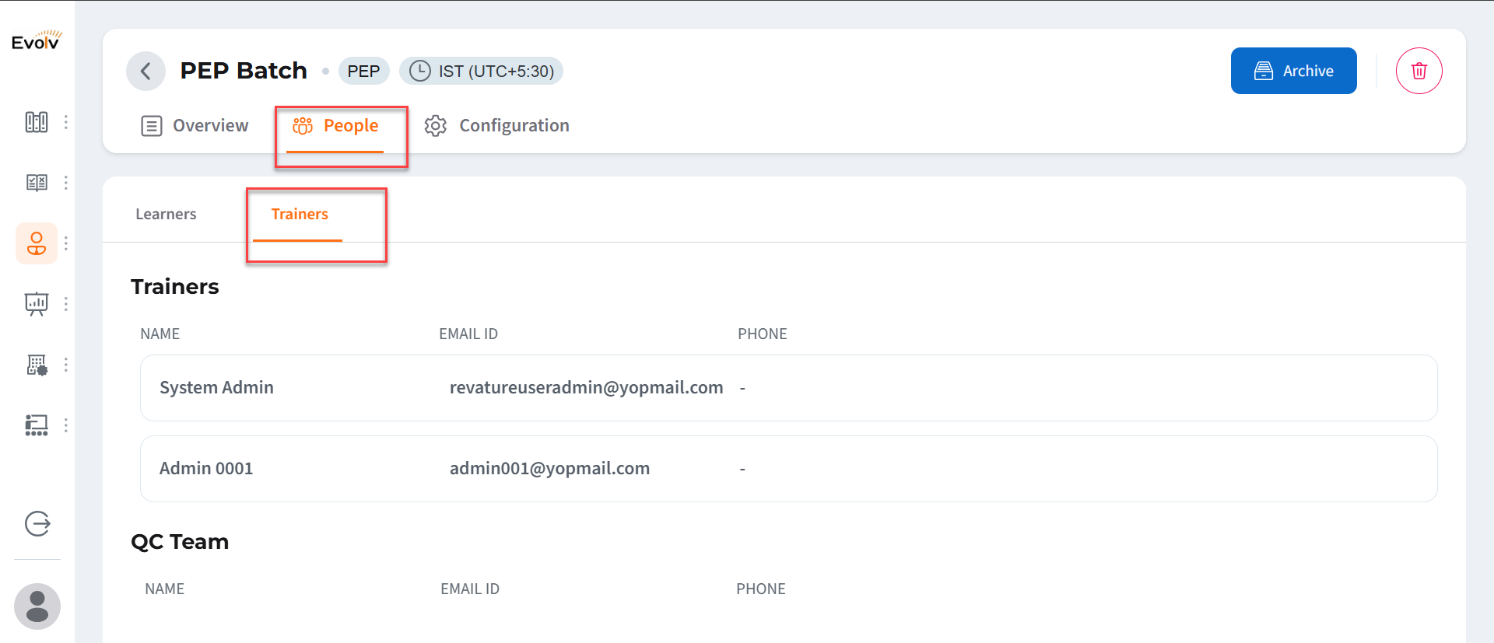Open the presentation chart sidebar icon
This screenshot has height=643, width=1494.
tap(37, 304)
